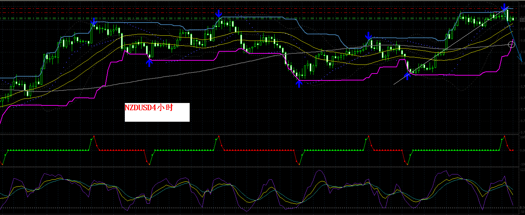525x215 pixels.
Task: Click the divider between main chart and signal sub-window
Action: click(260, 134)
